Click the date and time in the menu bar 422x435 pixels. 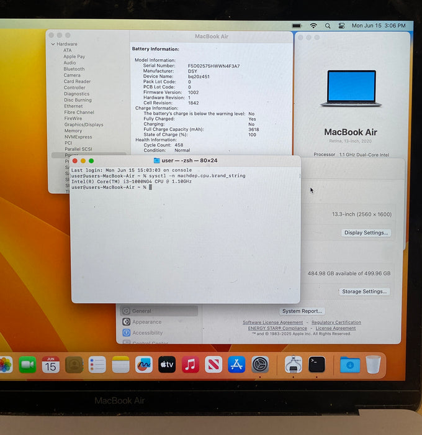click(379, 25)
